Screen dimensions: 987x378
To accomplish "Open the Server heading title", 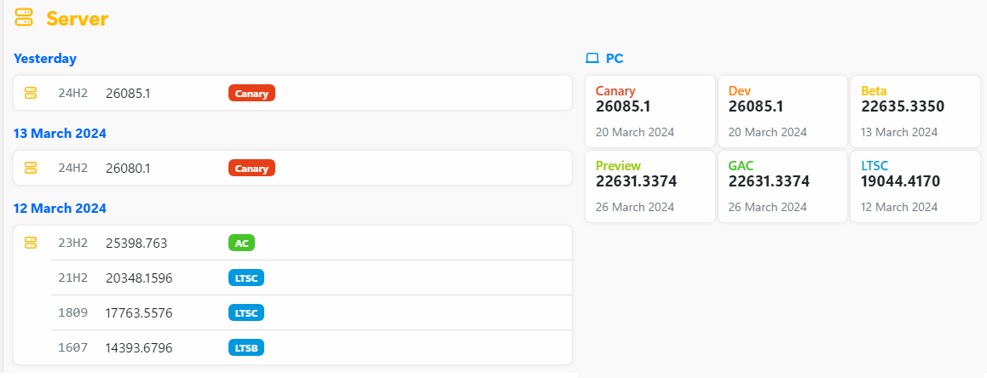I will [78, 19].
